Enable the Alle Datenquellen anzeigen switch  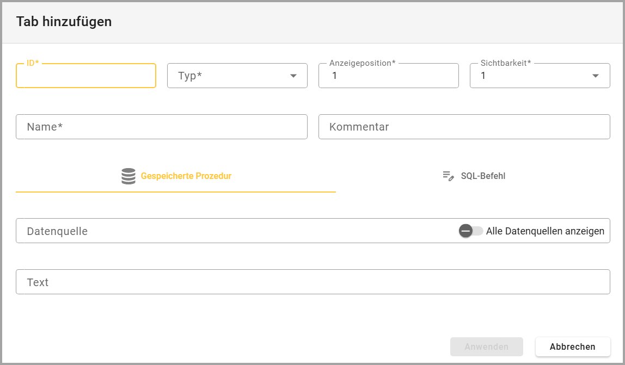(x=470, y=231)
